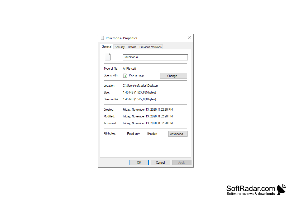
Task: Open Advanced... attributes settings
Action: [178, 134]
